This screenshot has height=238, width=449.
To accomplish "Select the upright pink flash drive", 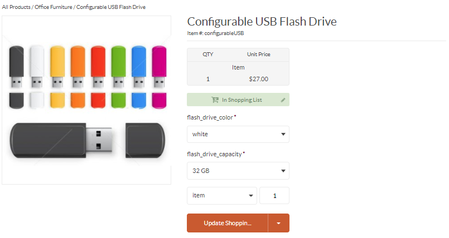I will (x=159, y=67).
